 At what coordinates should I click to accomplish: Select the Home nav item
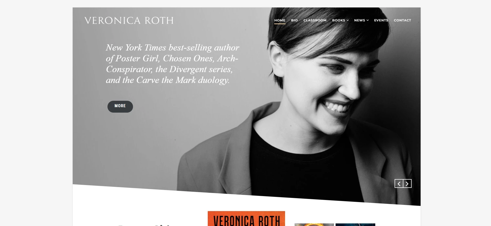click(280, 20)
